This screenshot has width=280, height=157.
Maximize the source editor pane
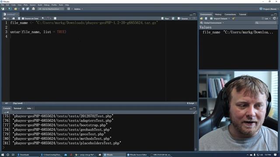coord(194,14)
